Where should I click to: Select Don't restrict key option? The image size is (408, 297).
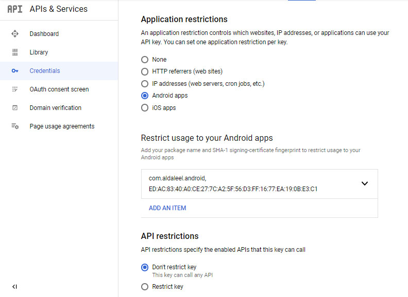click(145, 267)
